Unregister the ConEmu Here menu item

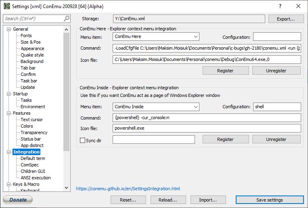277,71
